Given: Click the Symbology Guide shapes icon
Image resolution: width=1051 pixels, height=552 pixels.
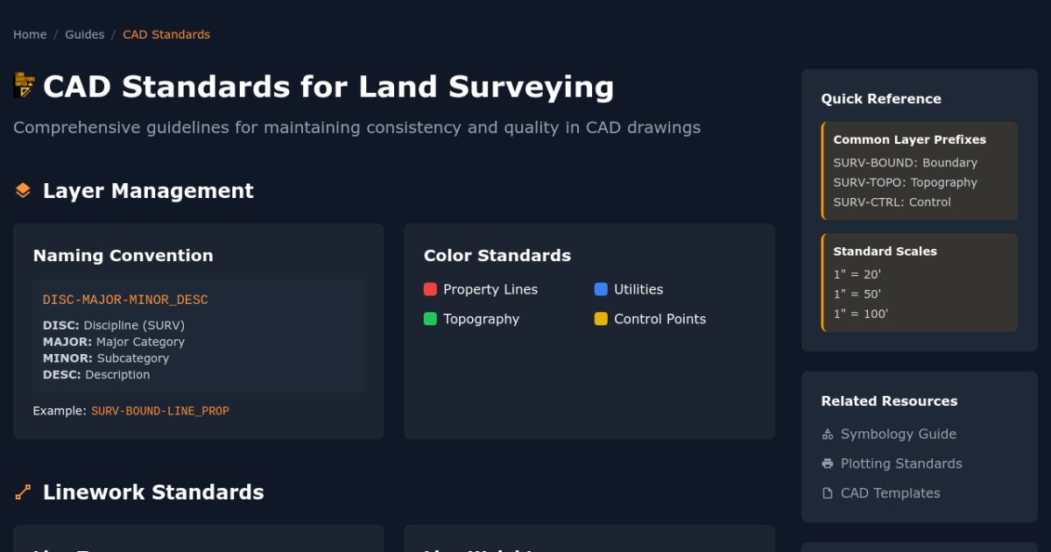Looking at the screenshot, I should tap(828, 435).
